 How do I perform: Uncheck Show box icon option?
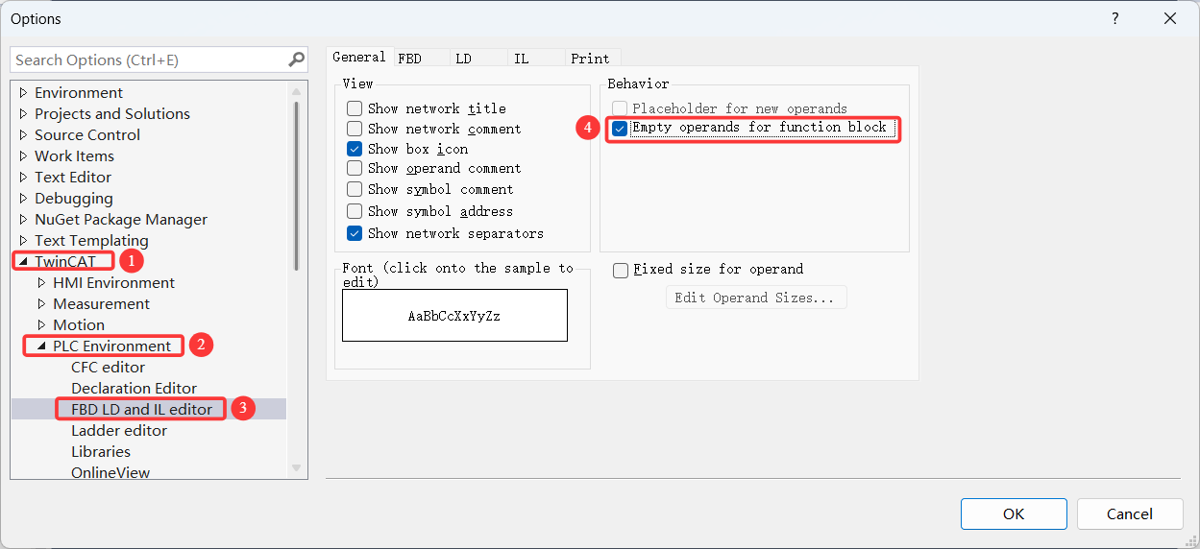[355, 149]
